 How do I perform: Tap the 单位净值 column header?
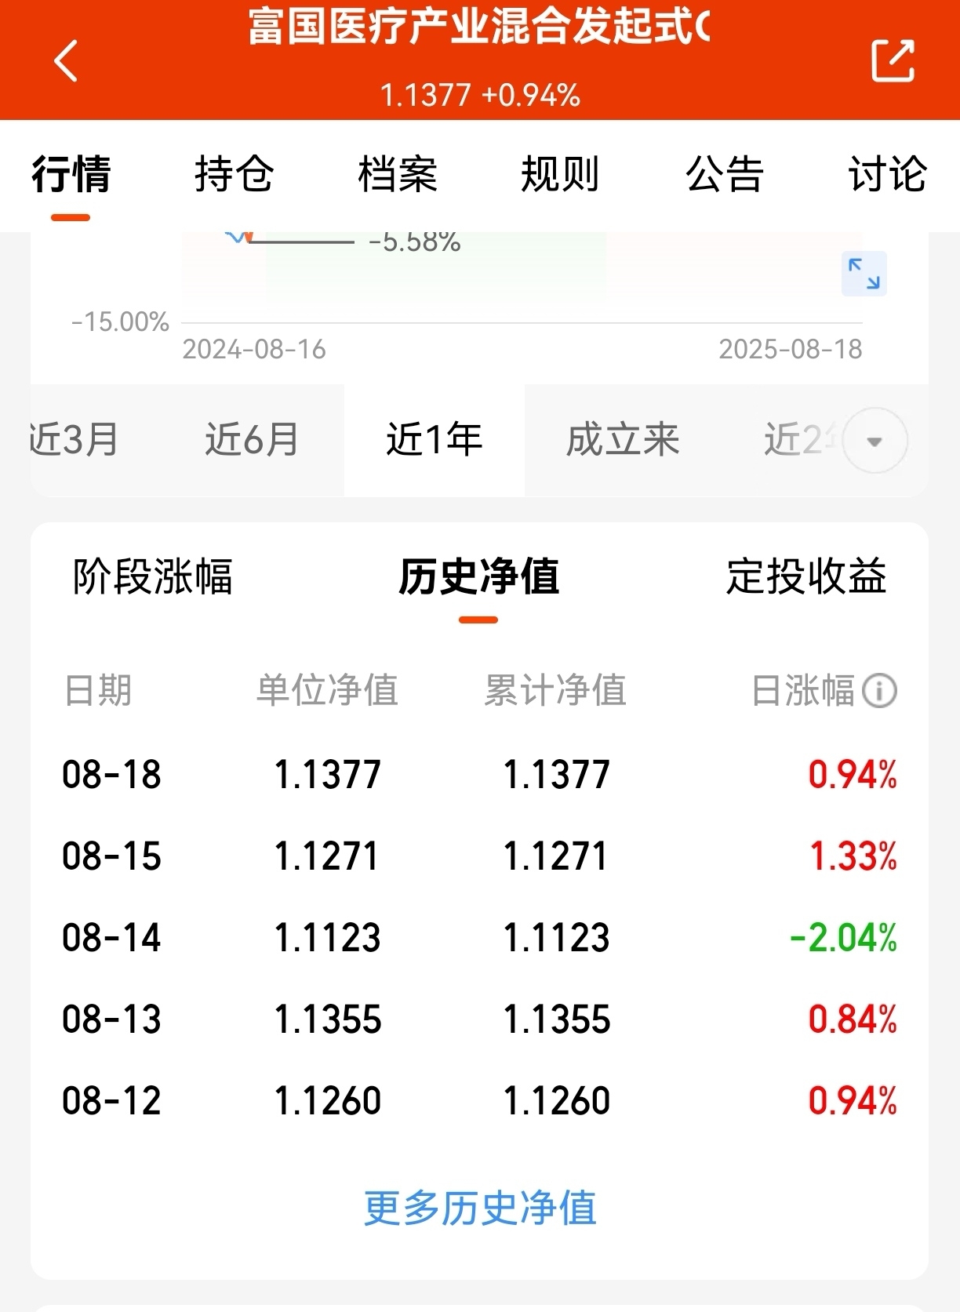click(x=327, y=691)
